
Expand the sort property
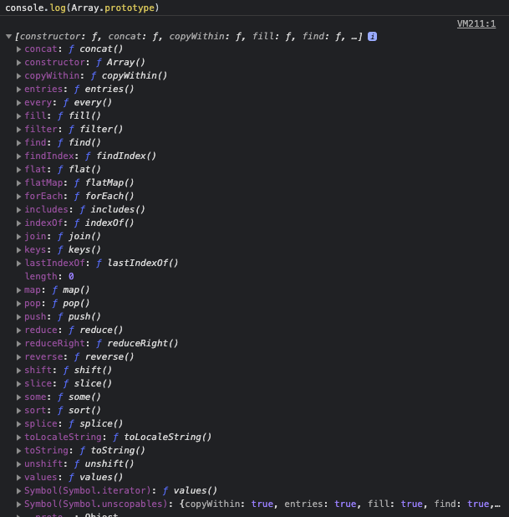pyautogui.click(x=18, y=411)
